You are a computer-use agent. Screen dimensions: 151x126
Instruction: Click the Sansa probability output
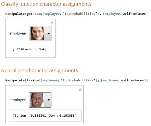pos(29,49)
